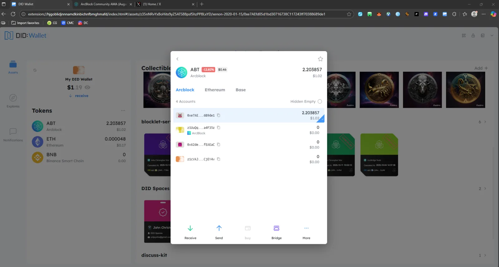Expand the blocklet-server section showing 6
Screen dimensions: 499x267
click(x=482, y=122)
